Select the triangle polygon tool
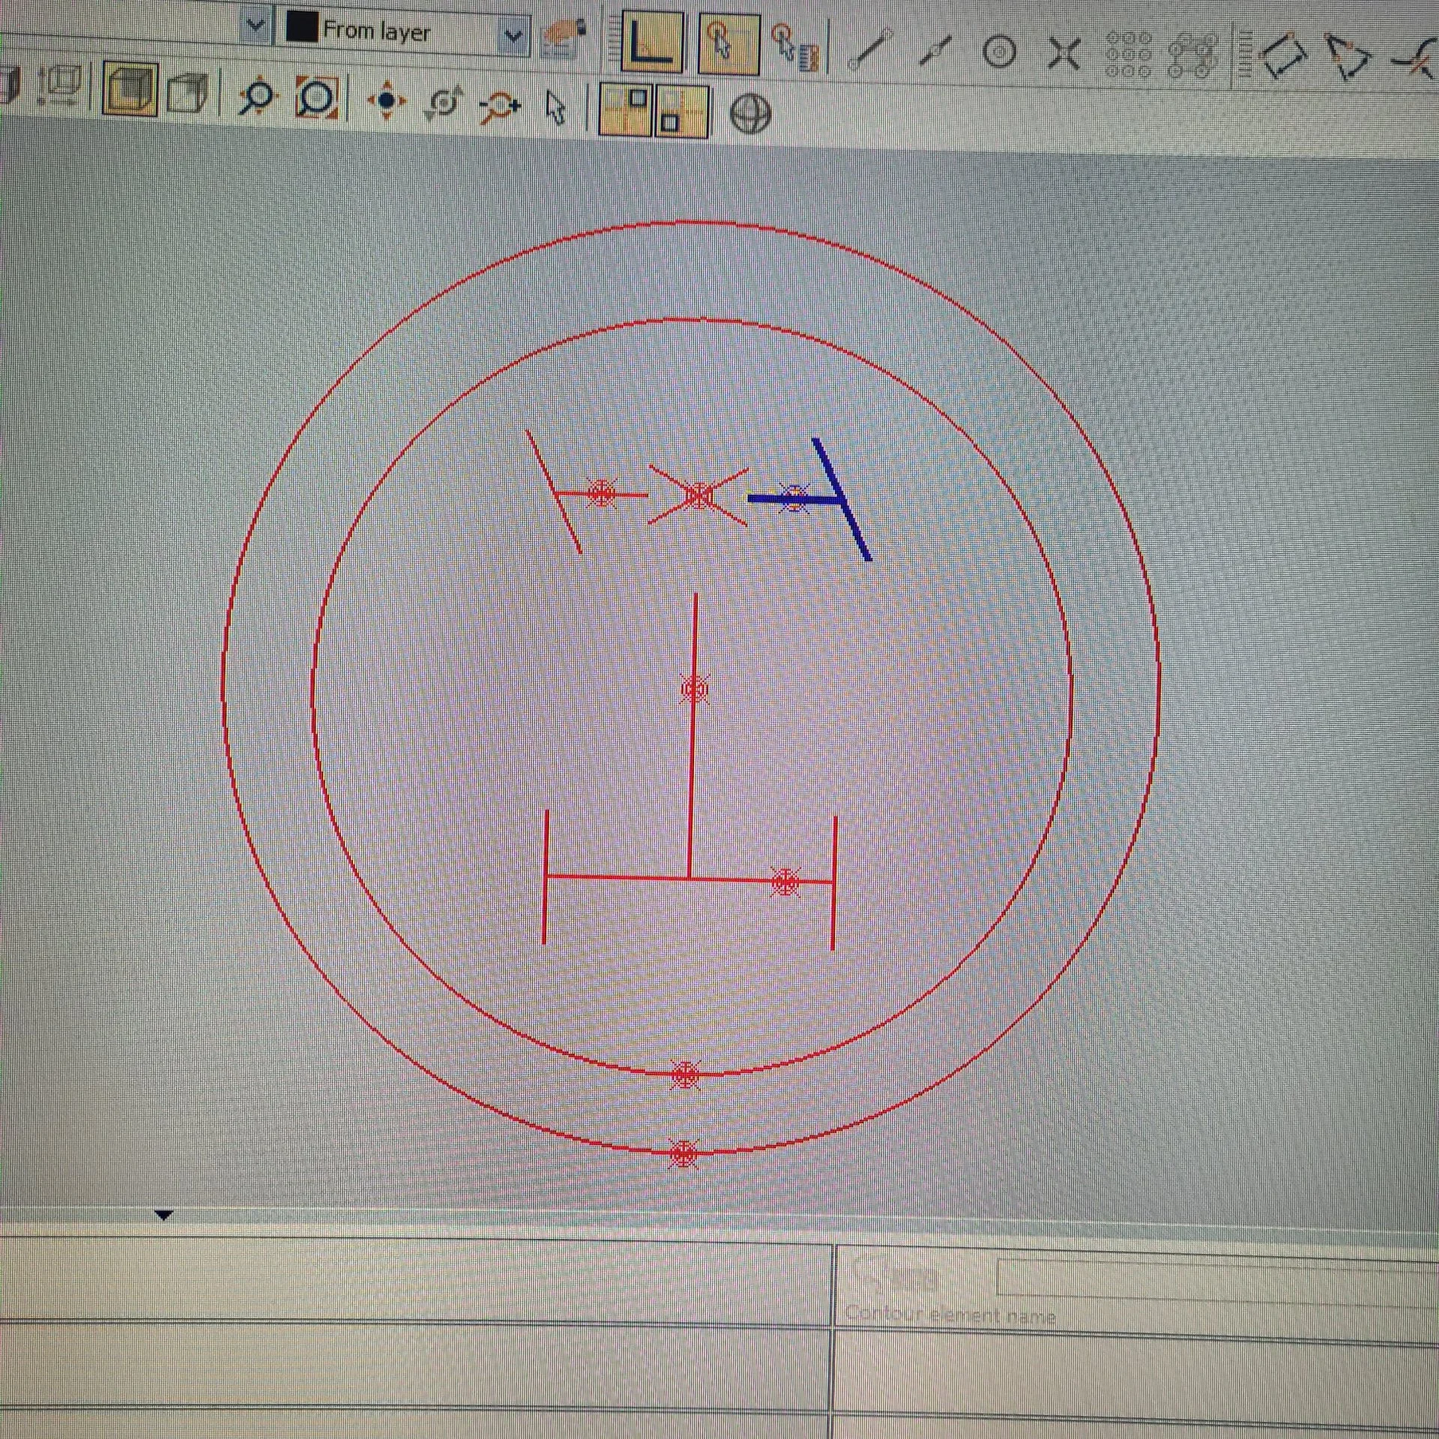 1349,57
